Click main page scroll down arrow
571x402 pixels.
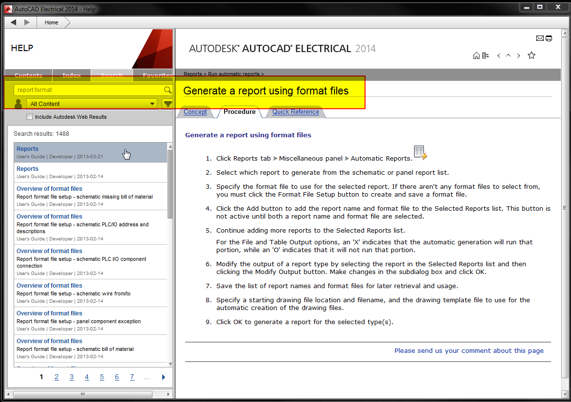(565, 394)
